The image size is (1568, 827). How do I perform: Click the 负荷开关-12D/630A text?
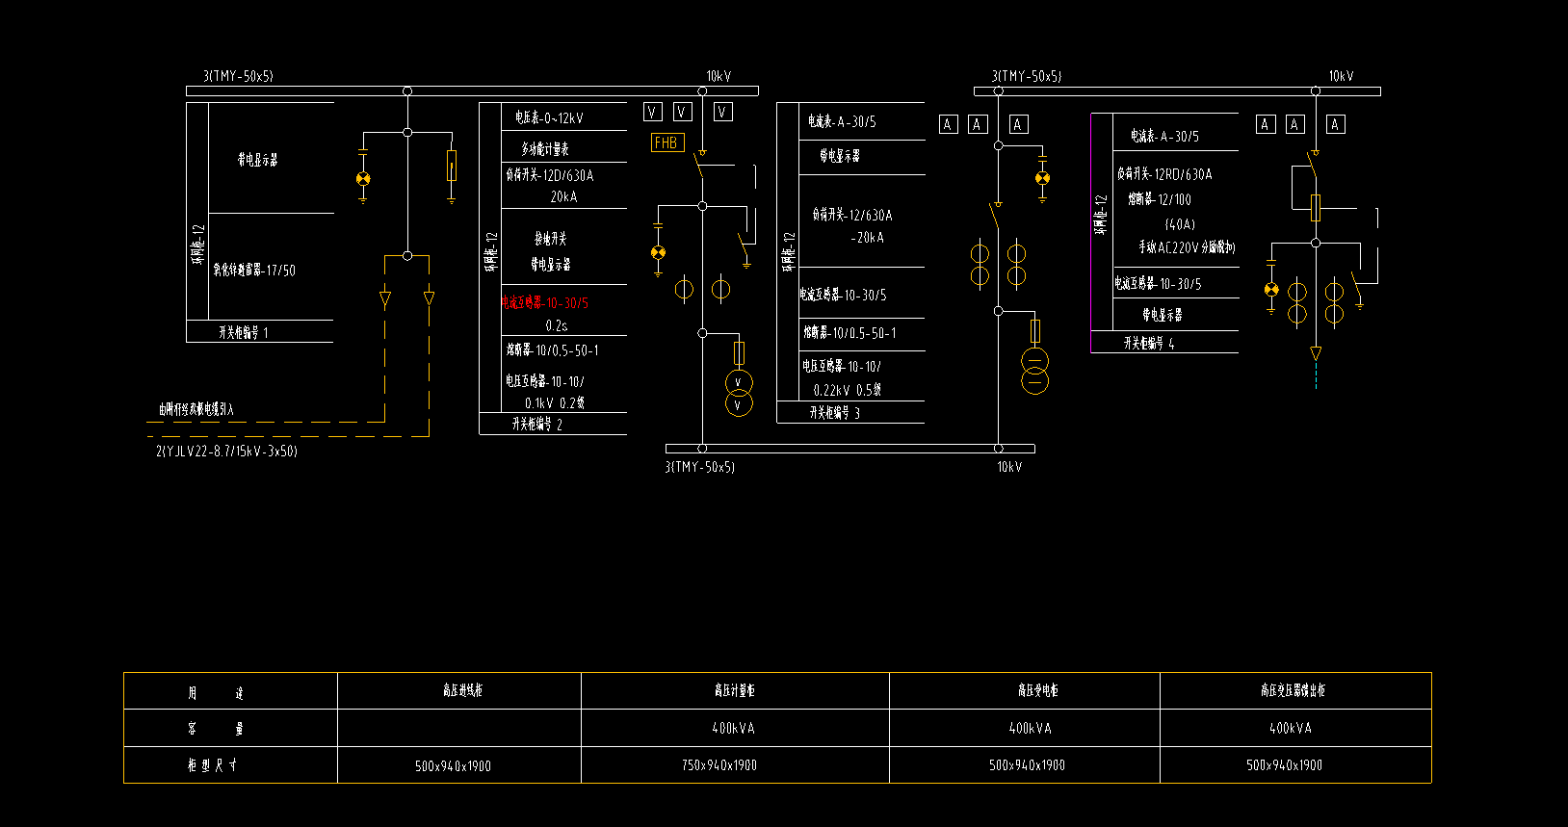tap(550, 175)
